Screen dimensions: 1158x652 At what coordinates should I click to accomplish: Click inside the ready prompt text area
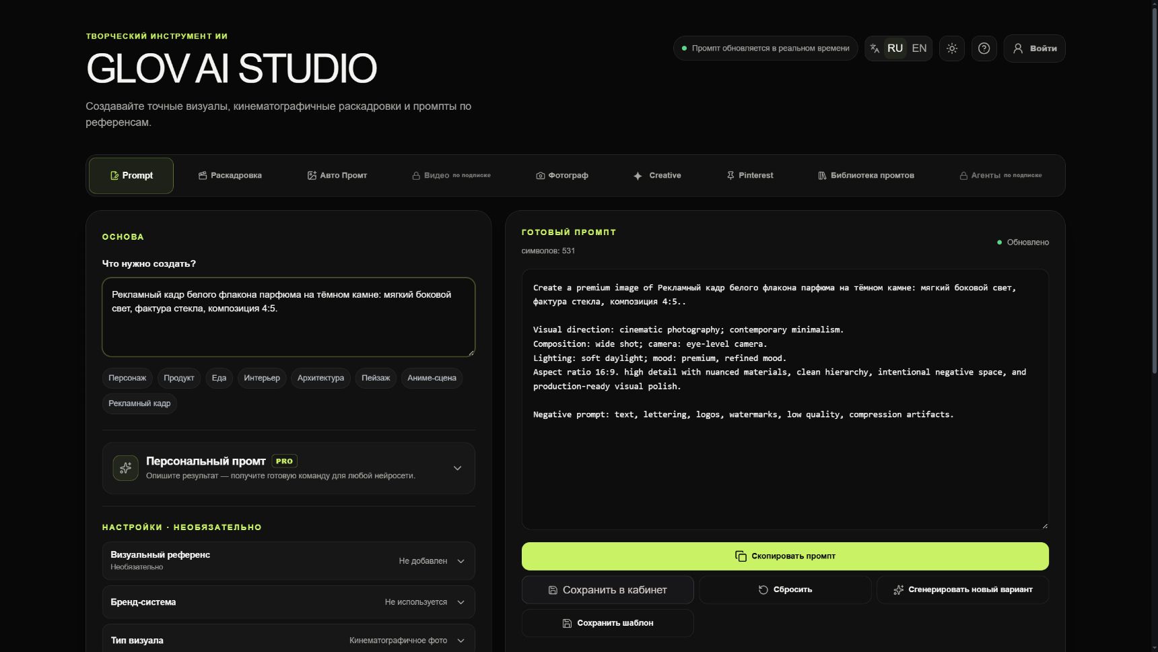[785, 399]
